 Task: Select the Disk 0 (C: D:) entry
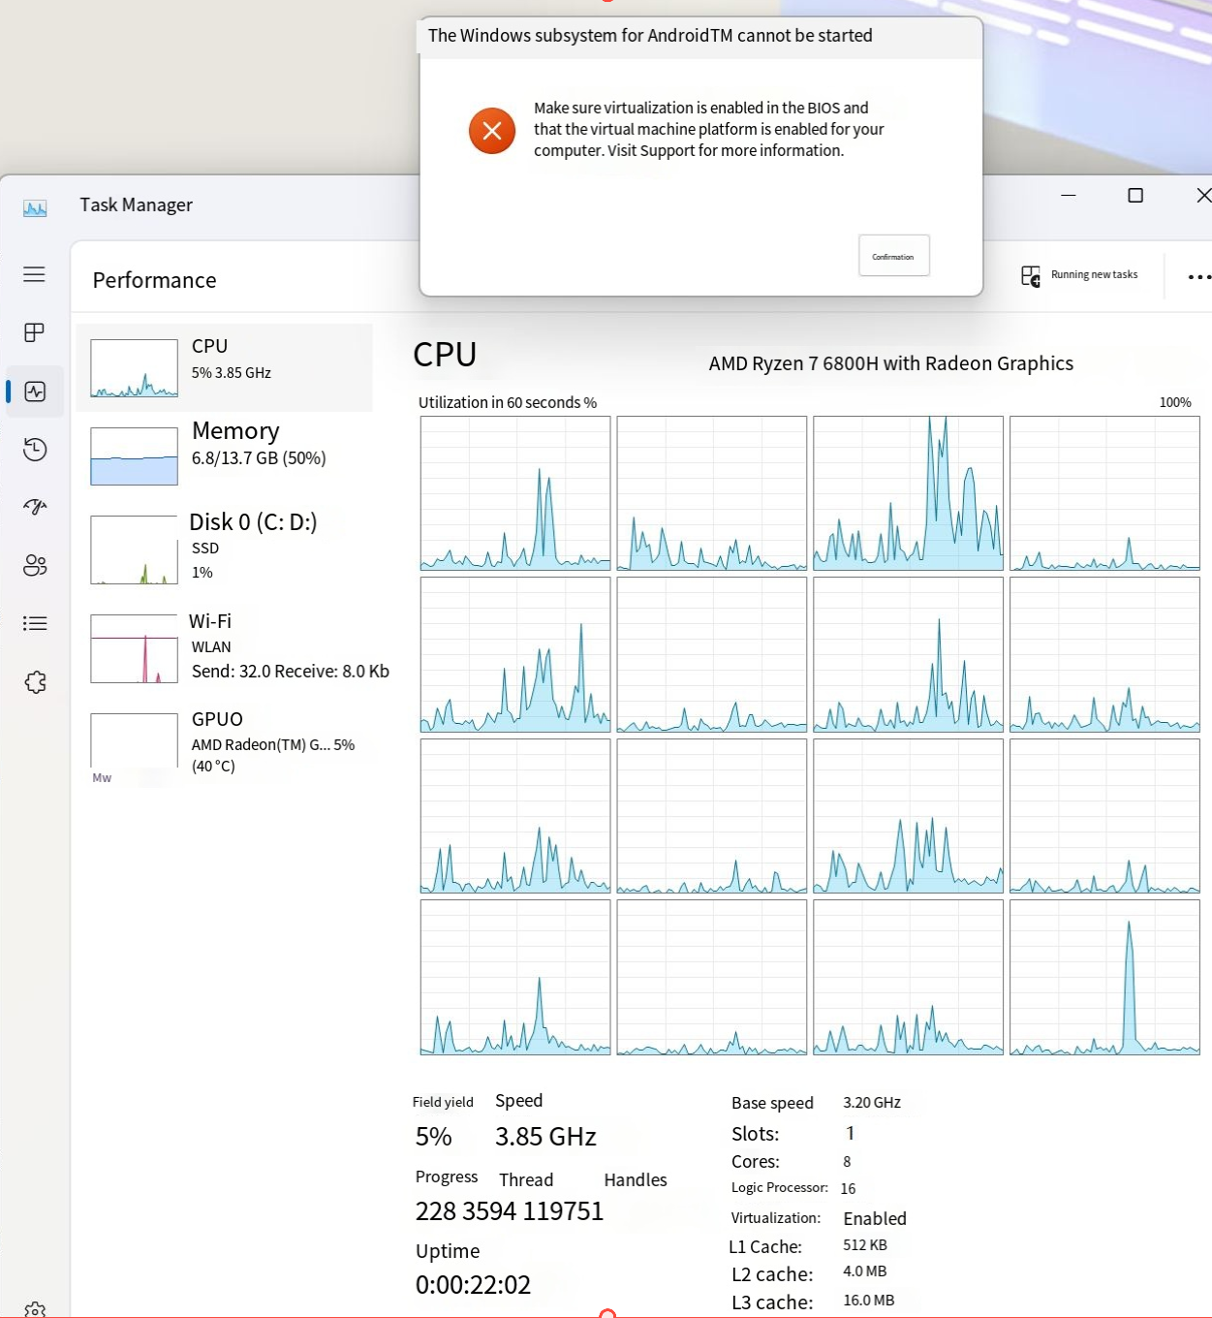tap(225, 549)
